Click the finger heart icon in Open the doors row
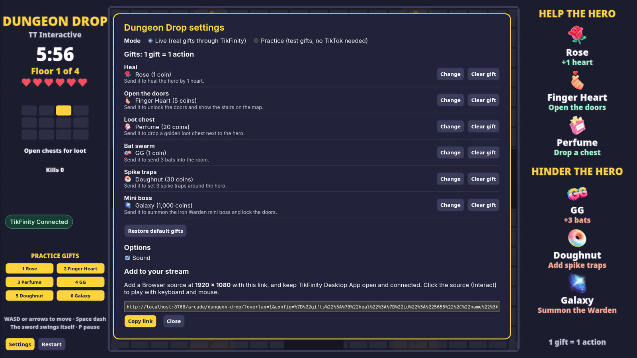The width and height of the screenshot is (637, 358). [x=128, y=101]
